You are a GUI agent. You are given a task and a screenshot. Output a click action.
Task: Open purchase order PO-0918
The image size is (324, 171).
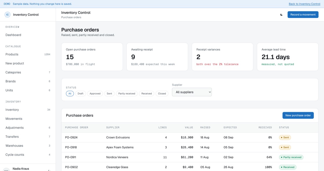click(71, 147)
